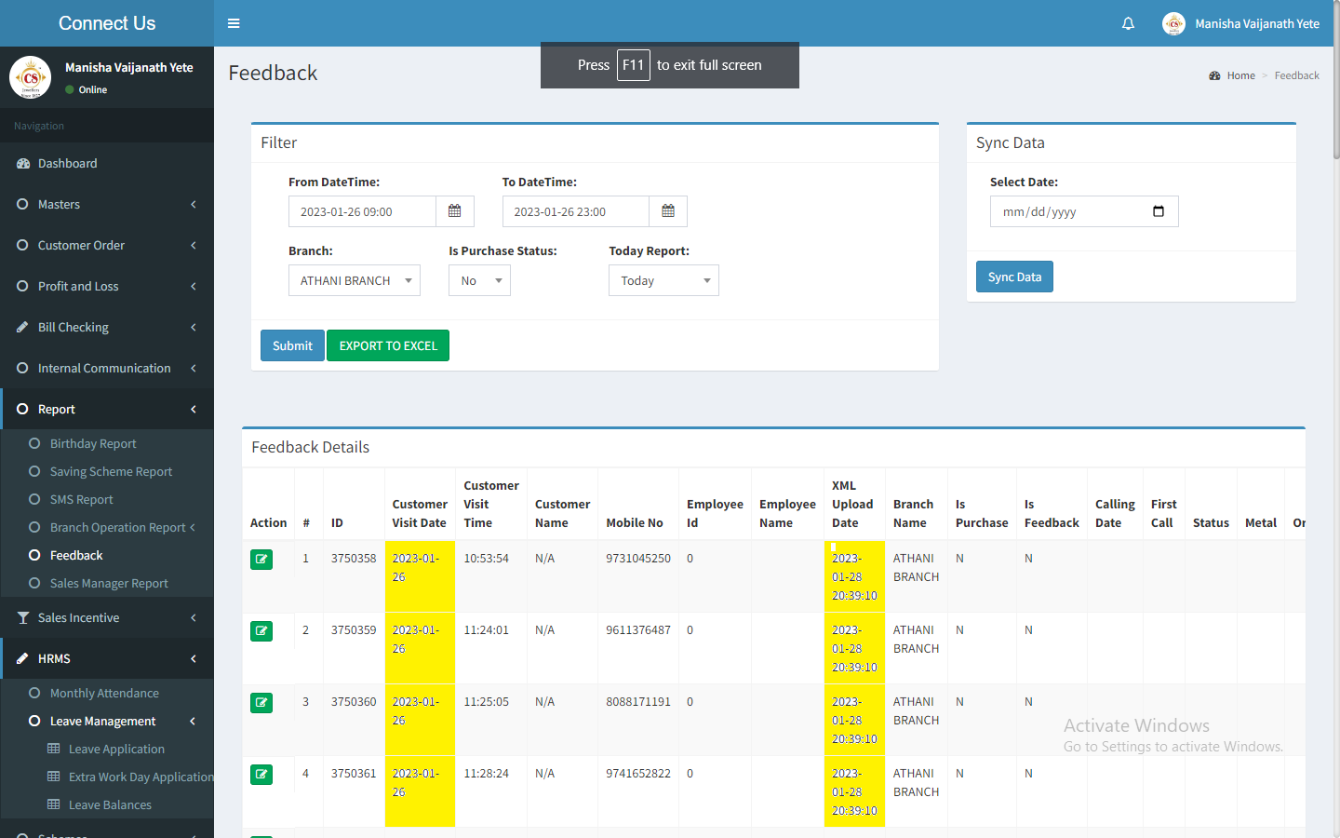
Task: Expand the Internal Communication chevron
Action: [x=194, y=368]
